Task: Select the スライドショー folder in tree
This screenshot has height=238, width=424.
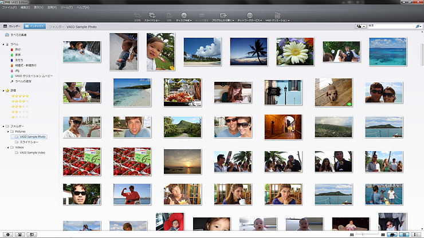Action: click(x=29, y=142)
